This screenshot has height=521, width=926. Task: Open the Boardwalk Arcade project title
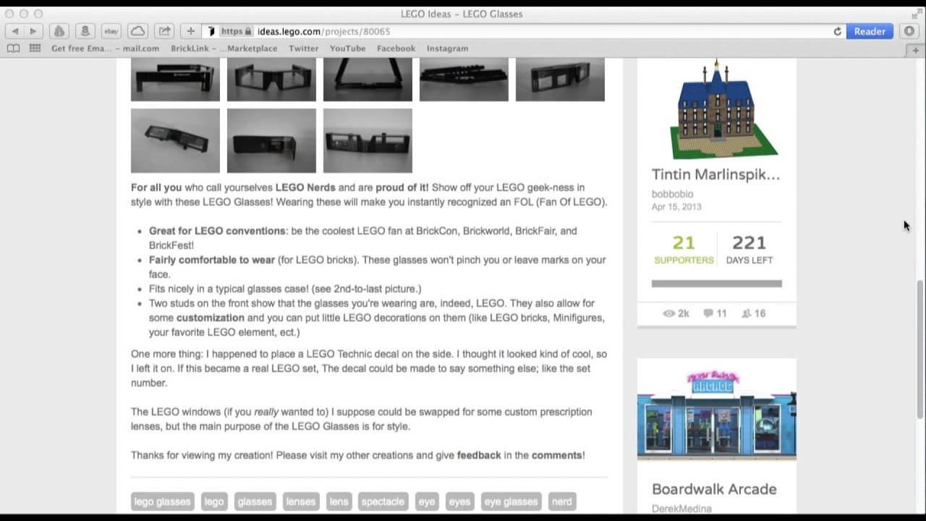714,489
